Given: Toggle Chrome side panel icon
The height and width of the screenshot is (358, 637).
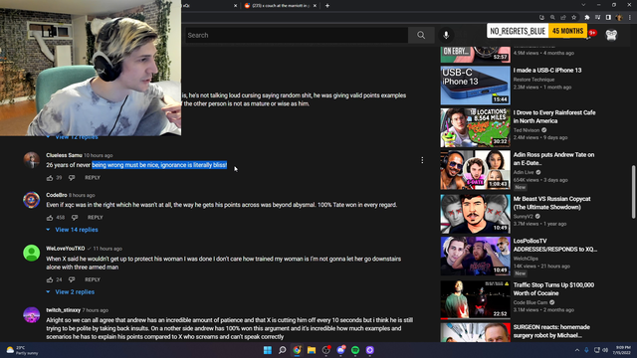Looking at the screenshot, I should [x=608, y=18].
